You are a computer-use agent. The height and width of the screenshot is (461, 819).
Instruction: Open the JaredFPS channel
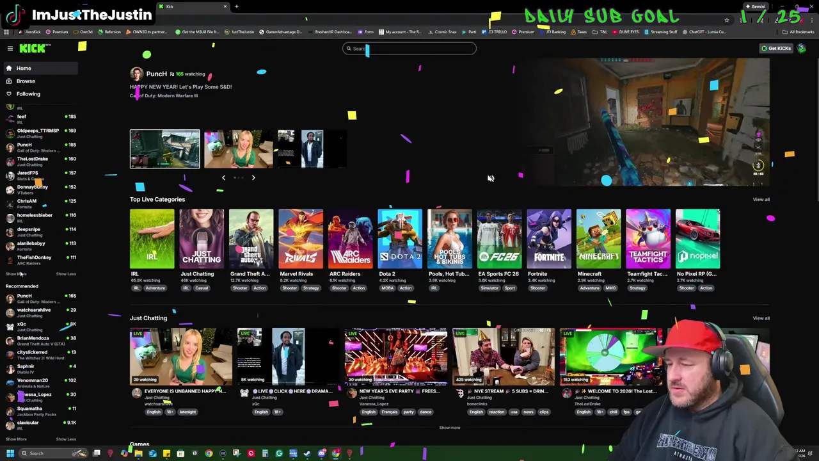point(40,175)
